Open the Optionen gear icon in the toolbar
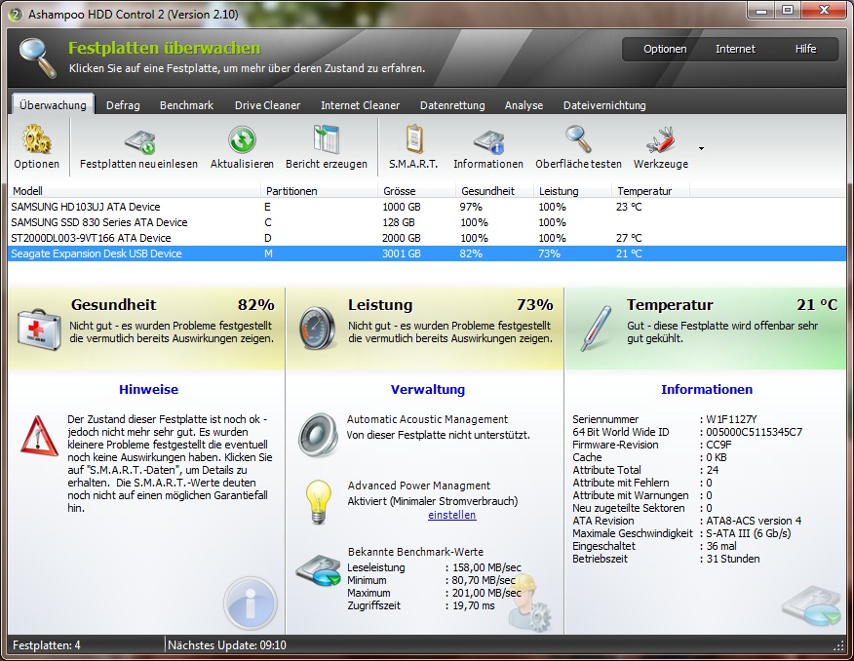The height and width of the screenshot is (661, 854). 36,139
